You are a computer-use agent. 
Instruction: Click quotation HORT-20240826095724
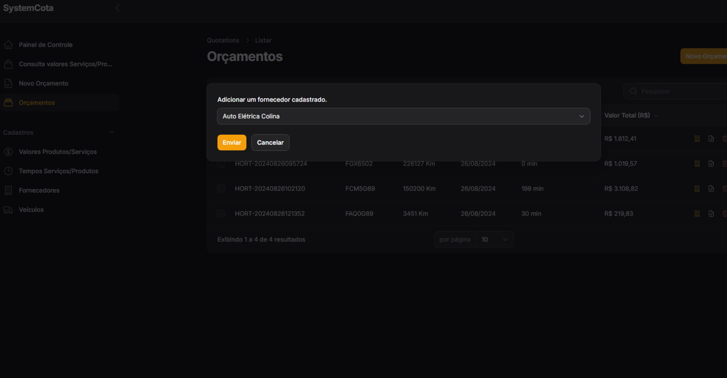click(271, 164)
